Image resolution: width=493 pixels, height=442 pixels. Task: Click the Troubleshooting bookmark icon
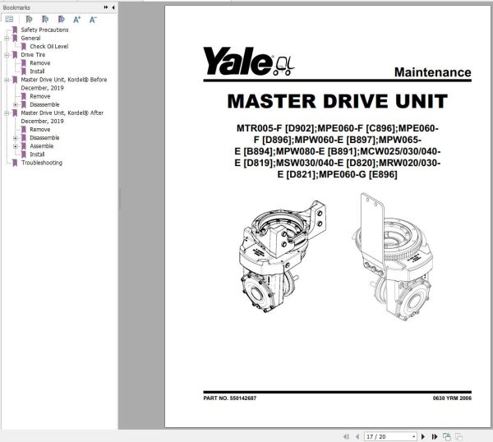[x=15, y=163]
